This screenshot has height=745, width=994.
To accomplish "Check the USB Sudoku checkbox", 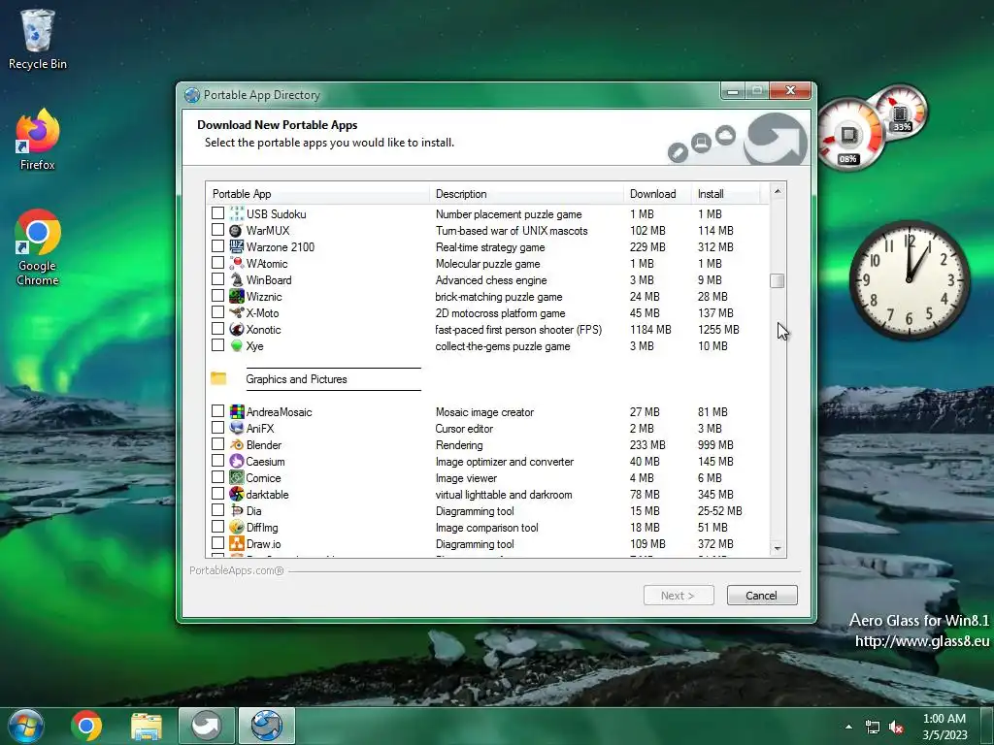I will coord(217,212).
